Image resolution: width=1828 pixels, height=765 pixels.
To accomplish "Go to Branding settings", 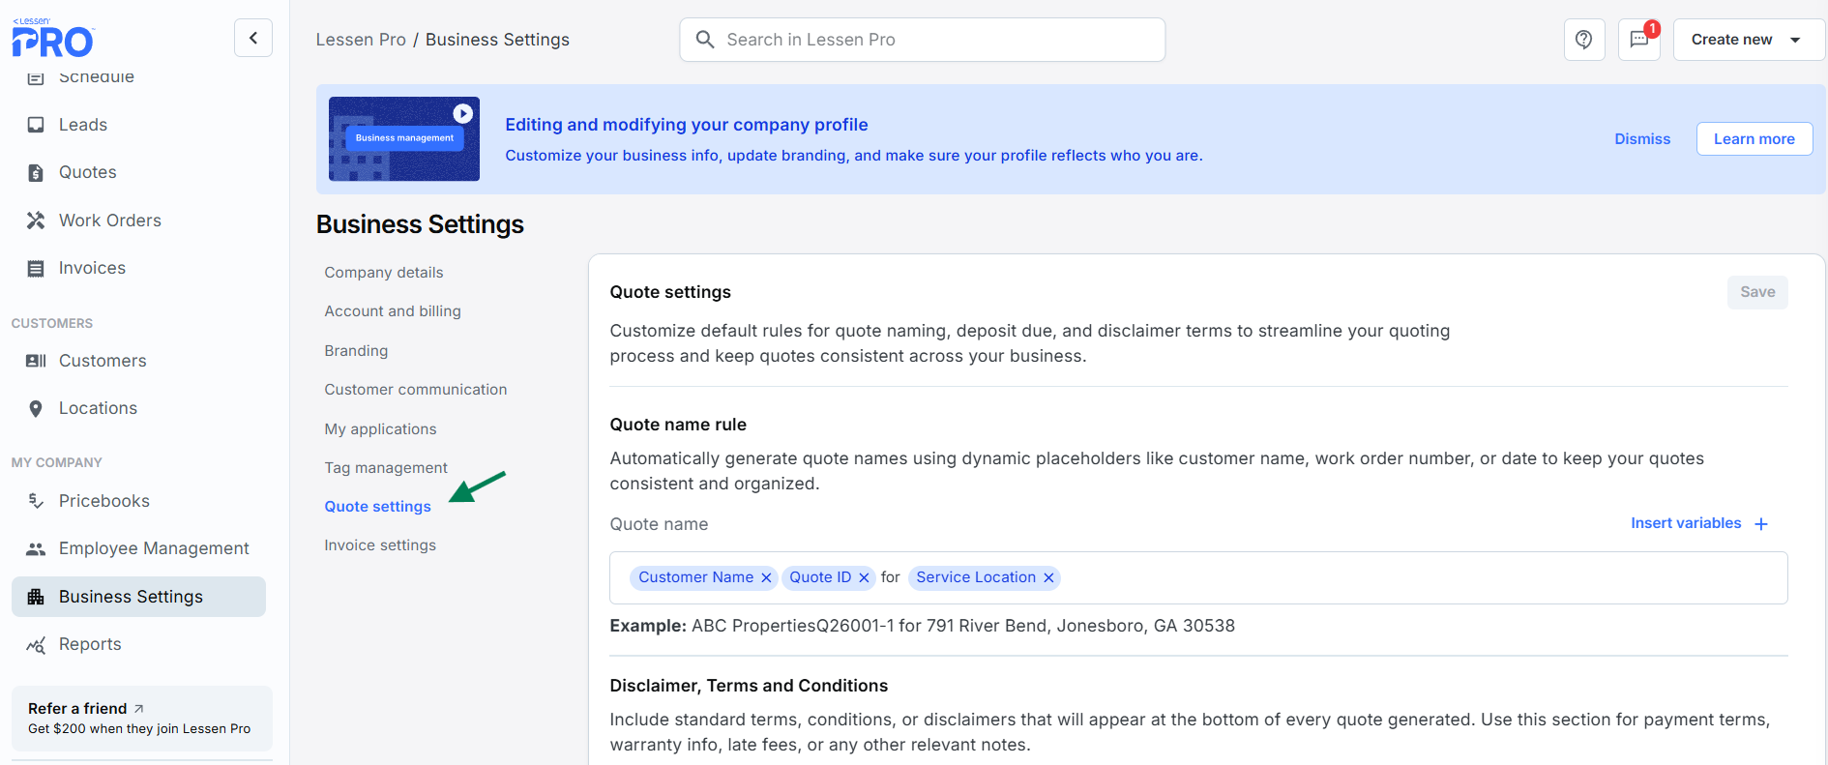I will 356,351.
